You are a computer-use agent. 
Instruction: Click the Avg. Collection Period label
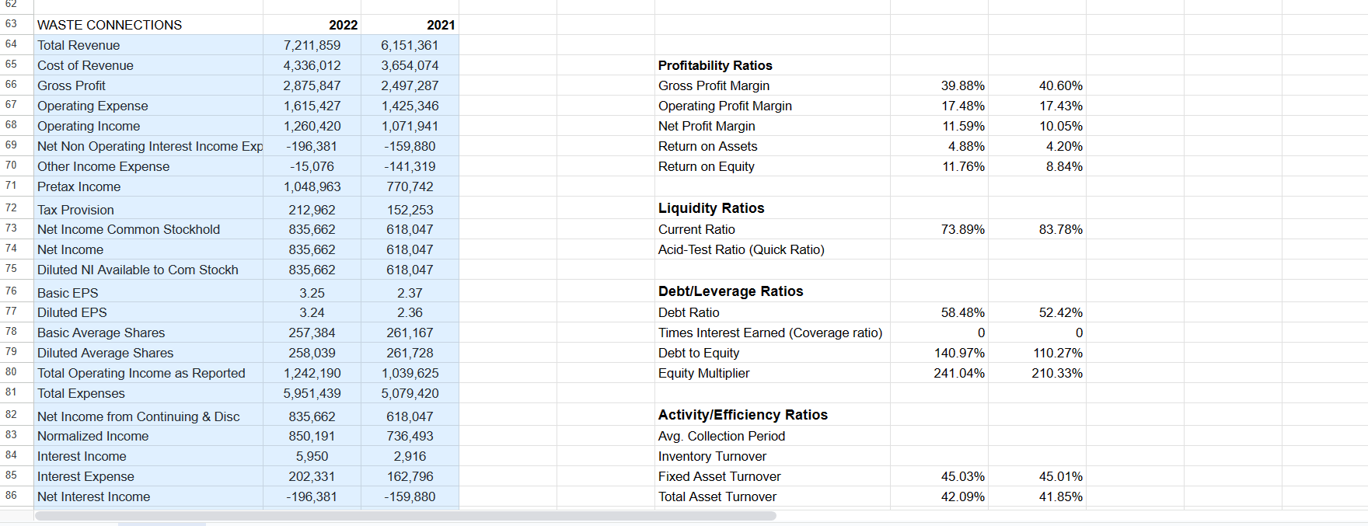point(721,436)
